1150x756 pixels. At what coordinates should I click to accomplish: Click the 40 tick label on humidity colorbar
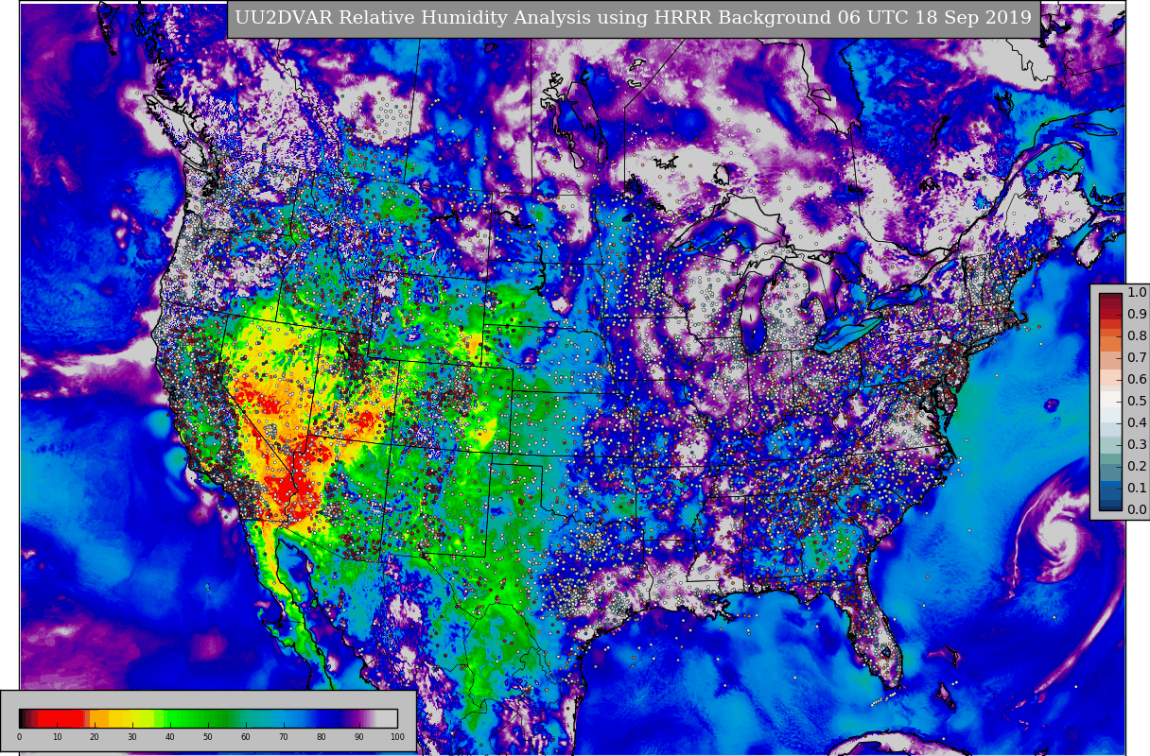pyautogui.click(x=170, y=737)
